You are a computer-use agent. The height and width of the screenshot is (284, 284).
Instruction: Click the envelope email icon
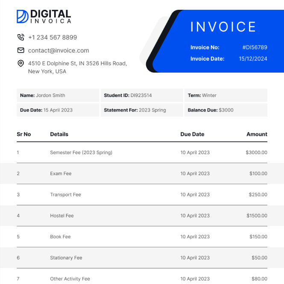pos(20,50)
